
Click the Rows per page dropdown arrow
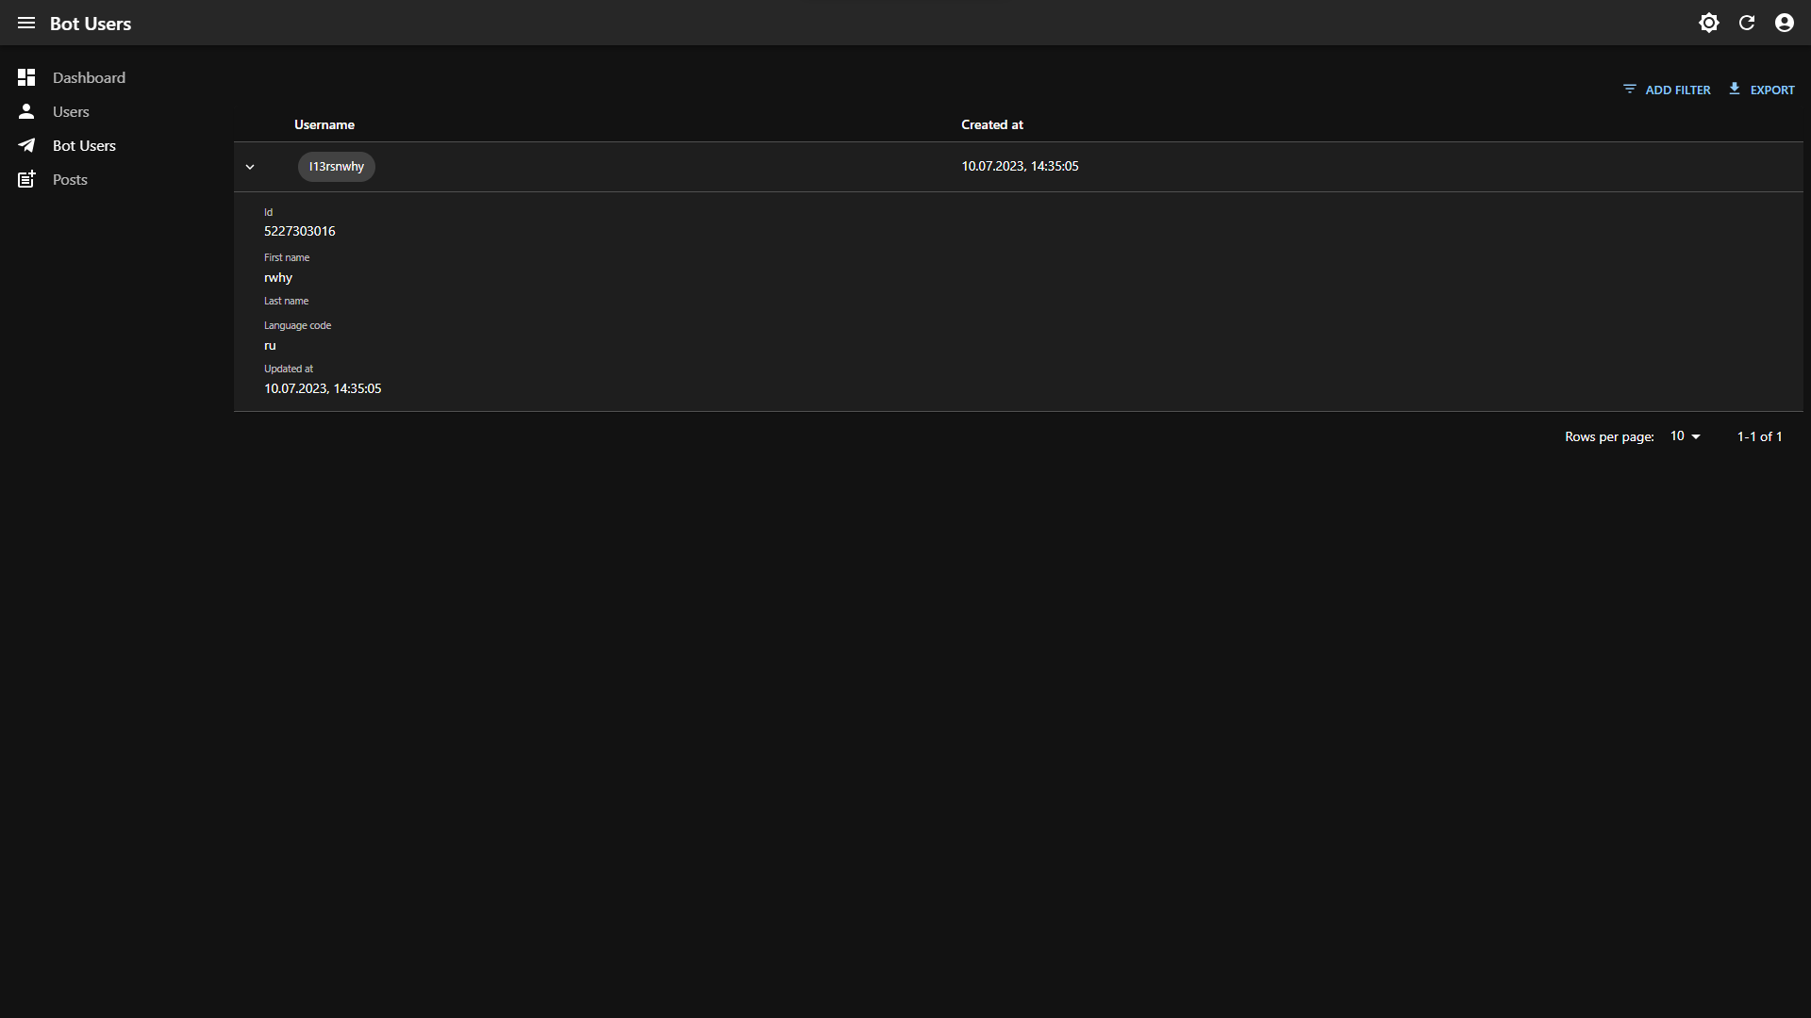(x=1696, y=436)
